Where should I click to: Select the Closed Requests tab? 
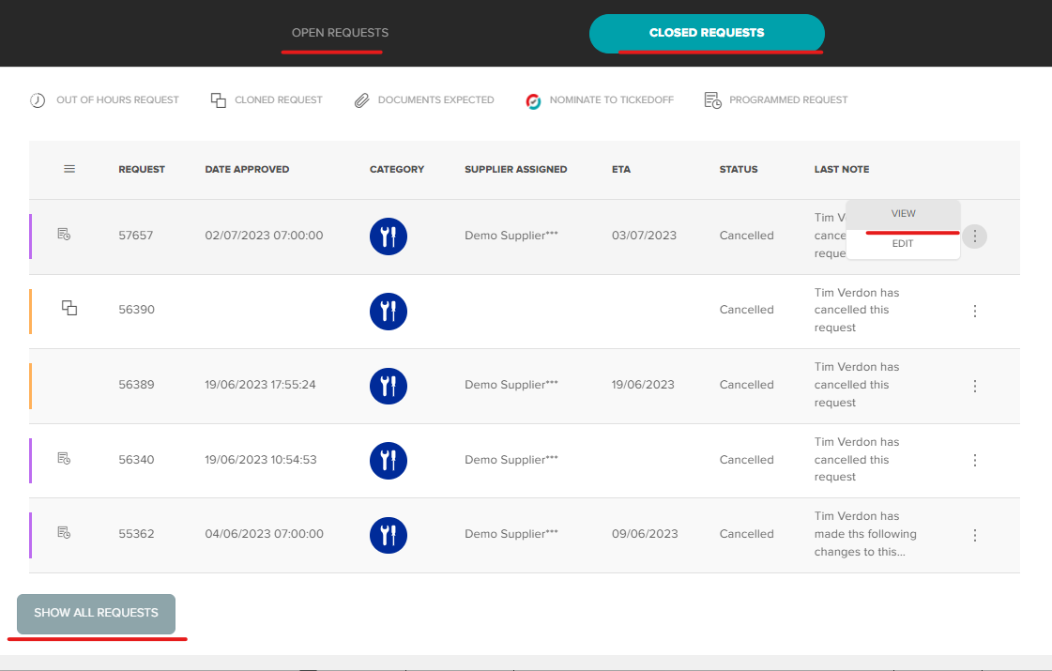707,33
